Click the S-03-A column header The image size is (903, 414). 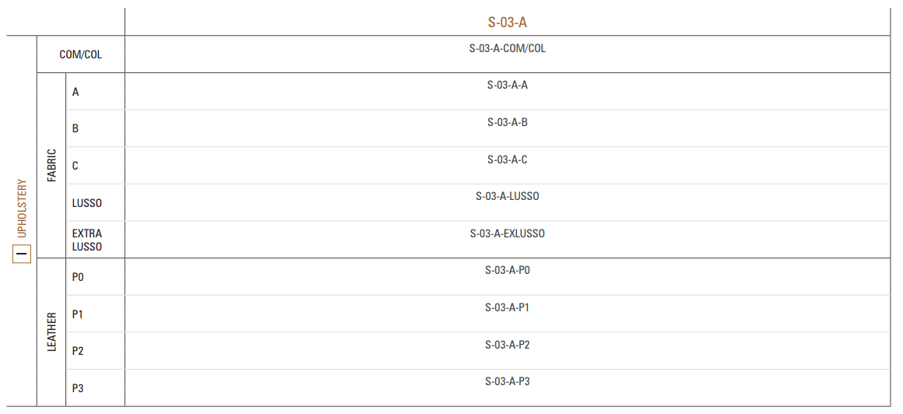point(507,22)
